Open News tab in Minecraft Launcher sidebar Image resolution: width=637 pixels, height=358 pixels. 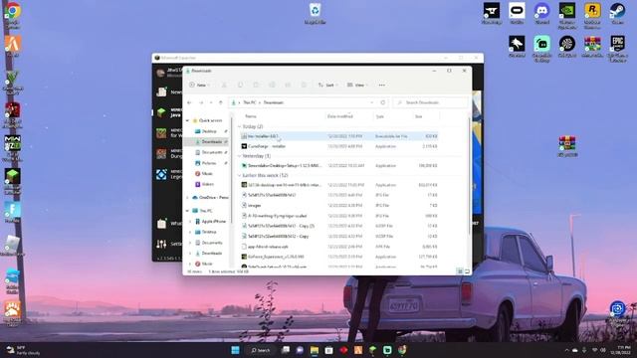[169, 92]
